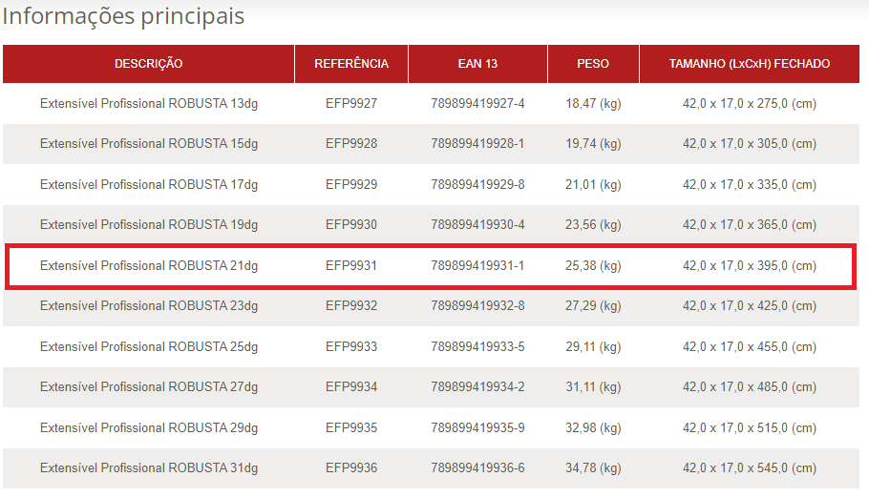Select reference EFP9930
This screenshot has width=869, height=498.
click(351, 225)
